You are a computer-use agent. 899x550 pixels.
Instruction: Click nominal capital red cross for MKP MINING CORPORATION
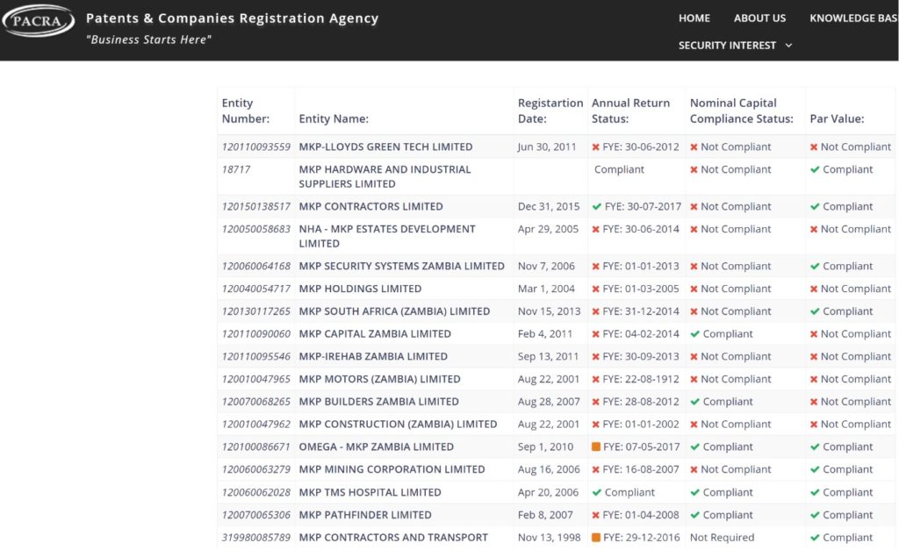[x=694, y=470]
